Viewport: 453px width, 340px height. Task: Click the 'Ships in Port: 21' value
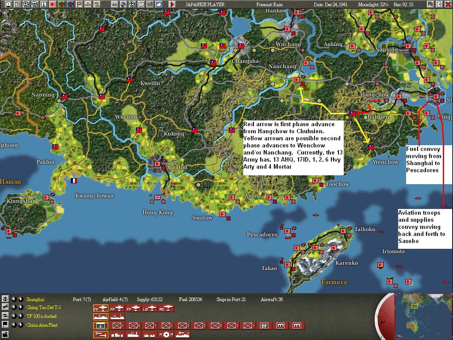click(231, 299)
